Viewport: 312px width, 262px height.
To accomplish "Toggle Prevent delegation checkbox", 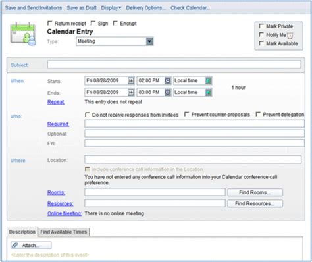I will pos(258,114).
